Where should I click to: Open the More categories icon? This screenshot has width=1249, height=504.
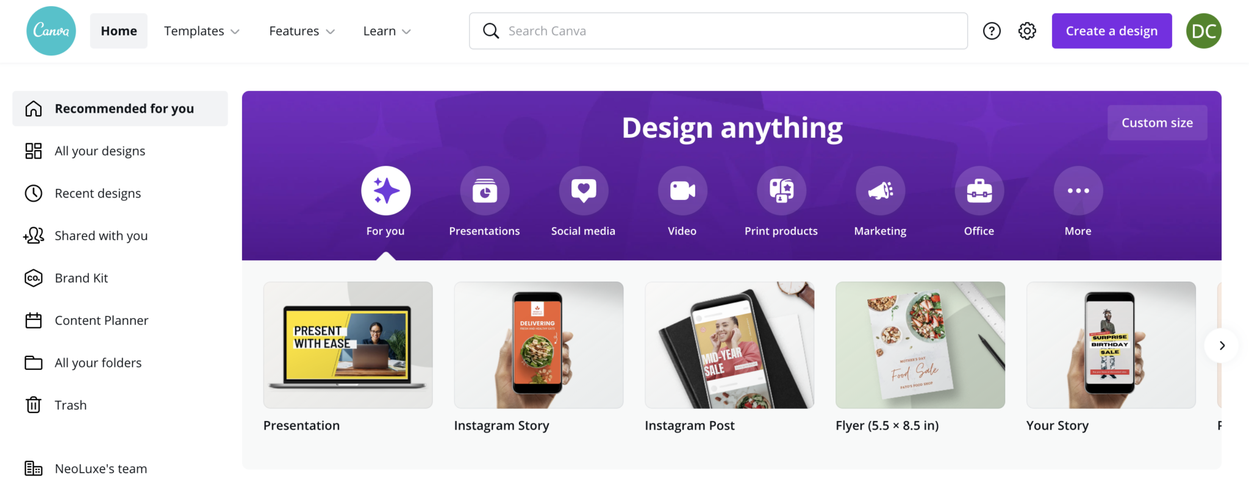click(x=1078, y=190)
